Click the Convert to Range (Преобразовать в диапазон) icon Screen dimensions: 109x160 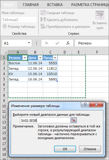(43, 26)
